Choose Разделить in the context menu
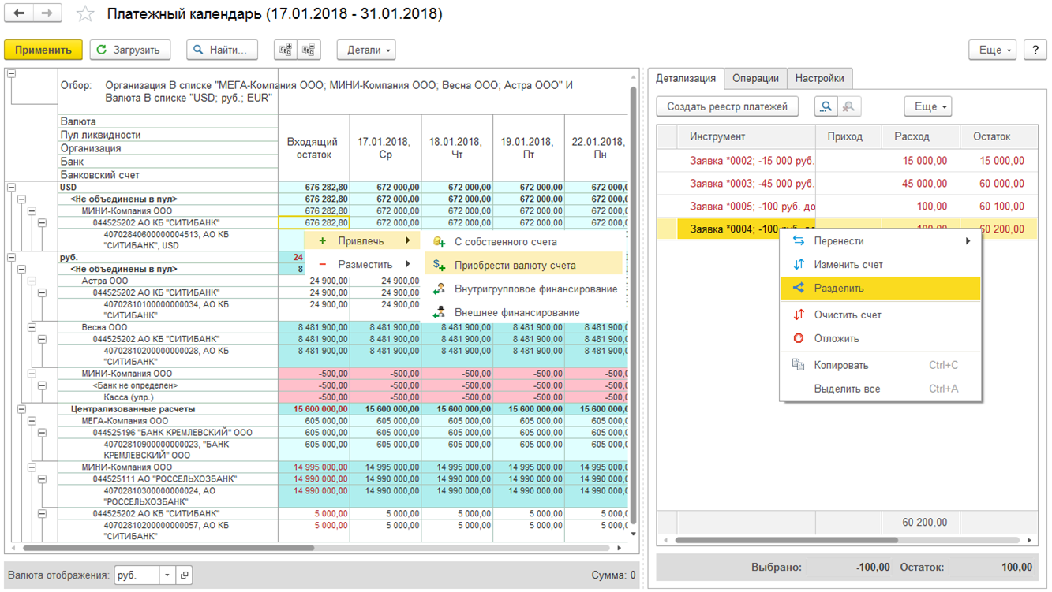This screenshot has width=1052, height=592. 839,288
